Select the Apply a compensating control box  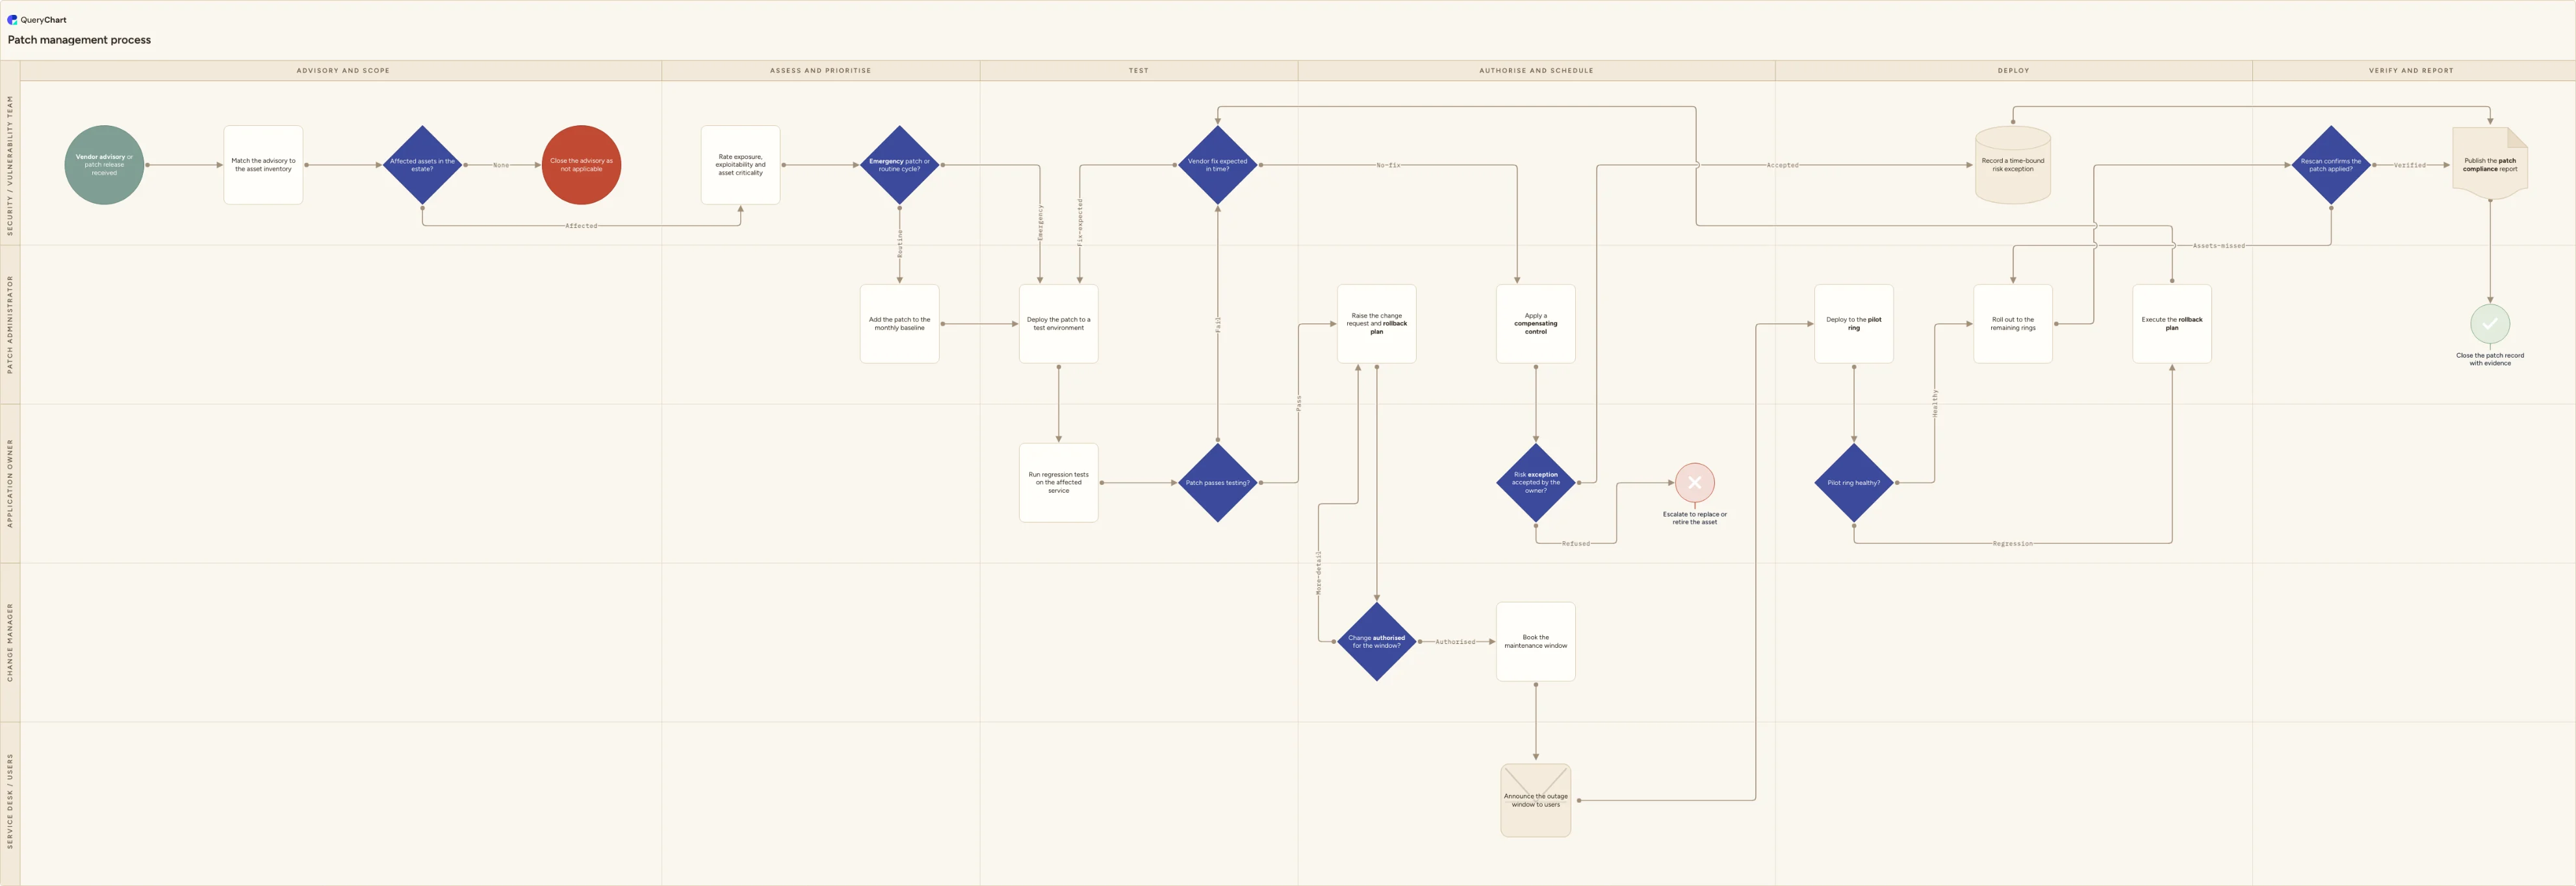click(x=1535, y=324)
